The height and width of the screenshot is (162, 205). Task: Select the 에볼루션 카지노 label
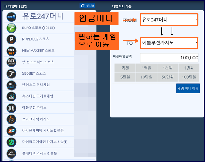pyautogui.click(x=34, y=108)
